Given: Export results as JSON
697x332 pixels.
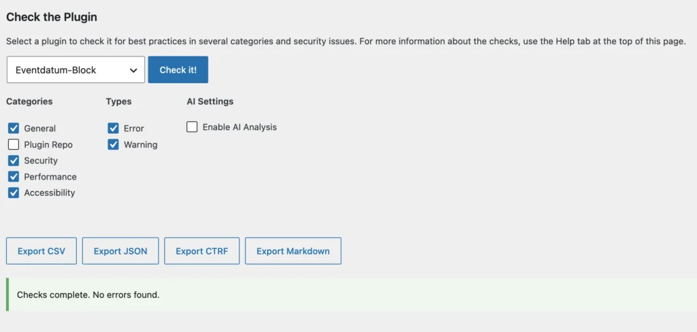Looking at the screenshot, I should click(x=120, y=251).
